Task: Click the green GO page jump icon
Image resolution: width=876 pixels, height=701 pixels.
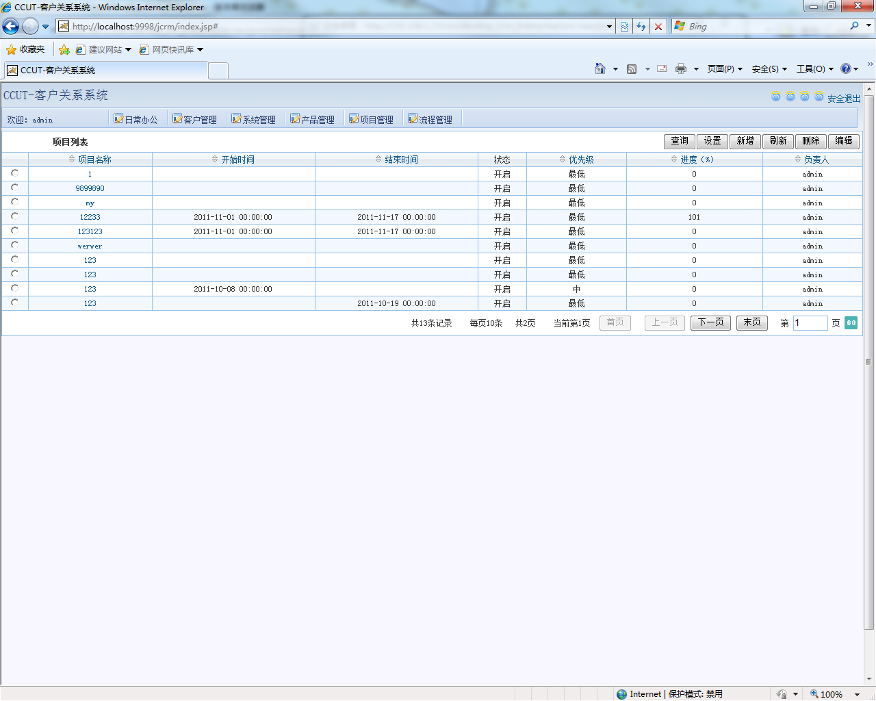Action: coord(851,323)
